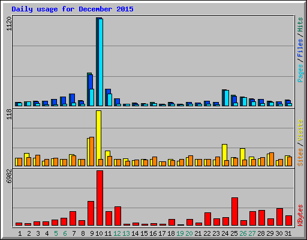The width and height of the screenshot is (307, 240).
Task: Click the red KBytes bar for day 22
Action: click(x=207, y=219)
